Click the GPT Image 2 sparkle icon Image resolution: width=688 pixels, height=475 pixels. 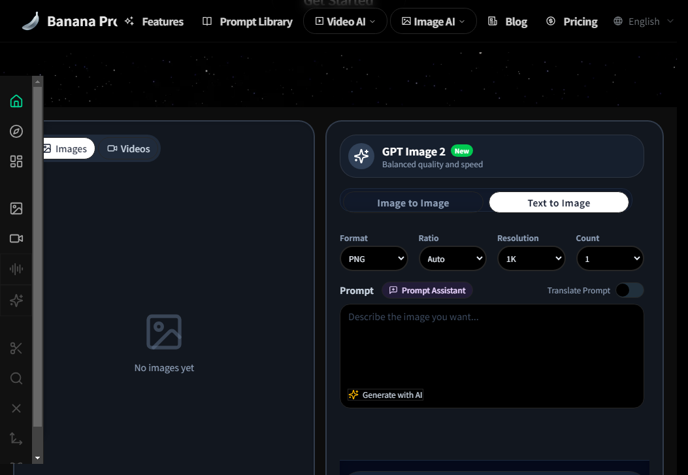(361, 156)
